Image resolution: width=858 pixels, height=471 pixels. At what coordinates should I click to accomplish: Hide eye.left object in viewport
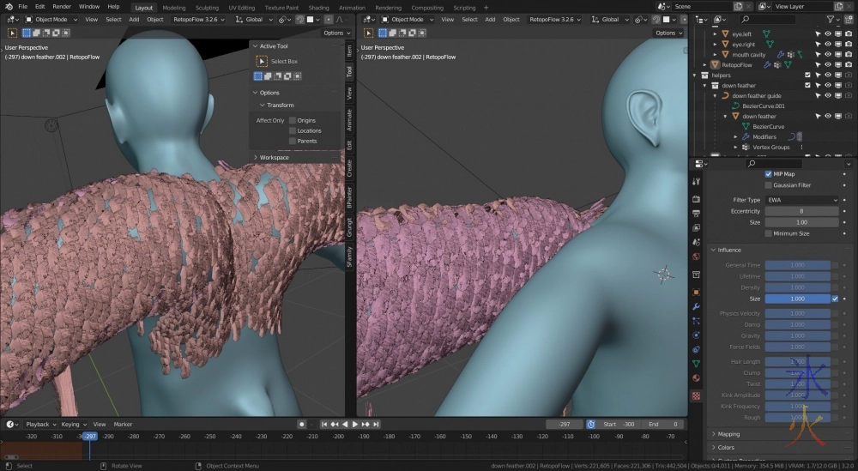pos(827,34)
